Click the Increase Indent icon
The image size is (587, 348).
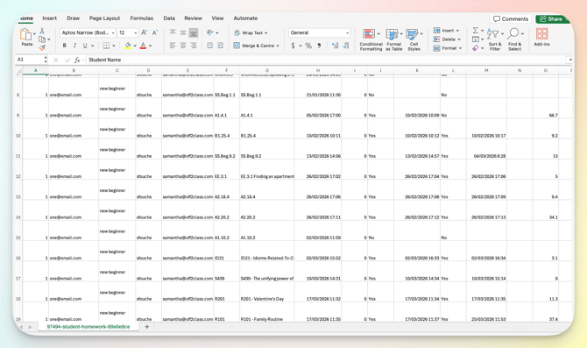pos(221,46)
